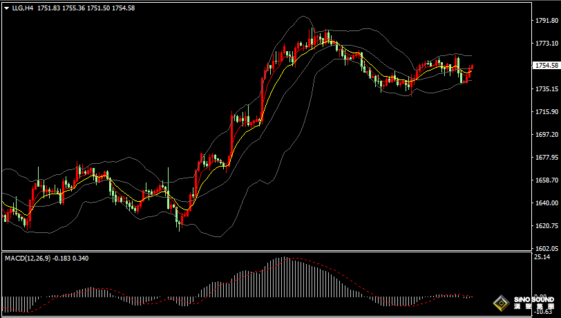Click the 1697.20 price axis label
The width and height of the screenshot is (561, 318).
click(x=546, y=135)
